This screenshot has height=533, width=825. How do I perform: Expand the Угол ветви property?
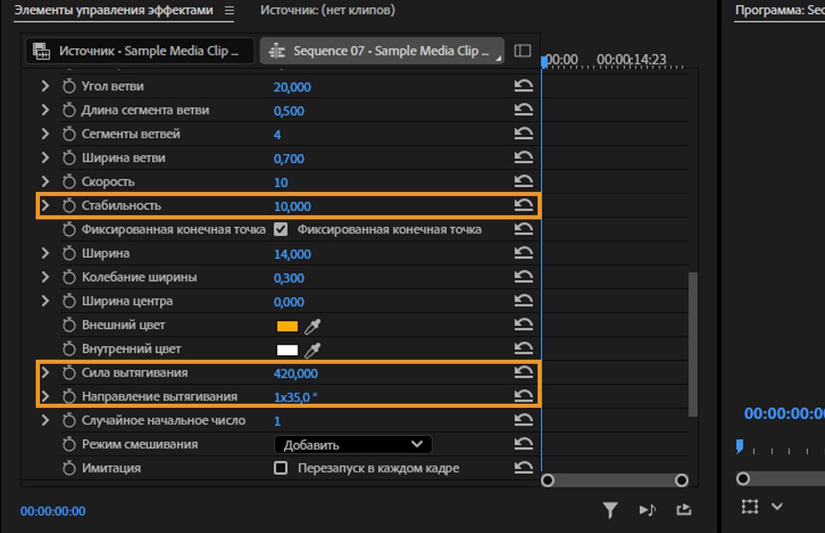point(45,87)
